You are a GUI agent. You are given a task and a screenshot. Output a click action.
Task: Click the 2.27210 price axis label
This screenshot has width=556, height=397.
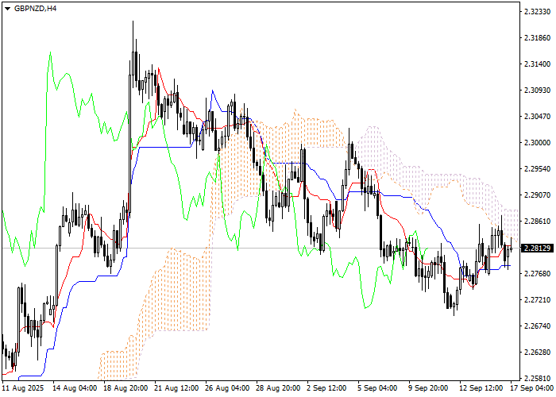click(538, 300)
